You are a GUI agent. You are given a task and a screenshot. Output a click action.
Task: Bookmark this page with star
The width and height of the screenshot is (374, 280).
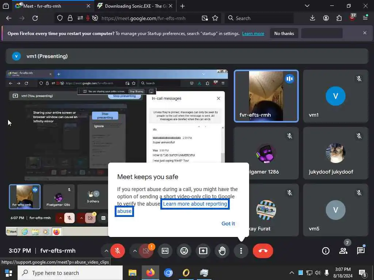pyautogui.click(x=215, y=18)
